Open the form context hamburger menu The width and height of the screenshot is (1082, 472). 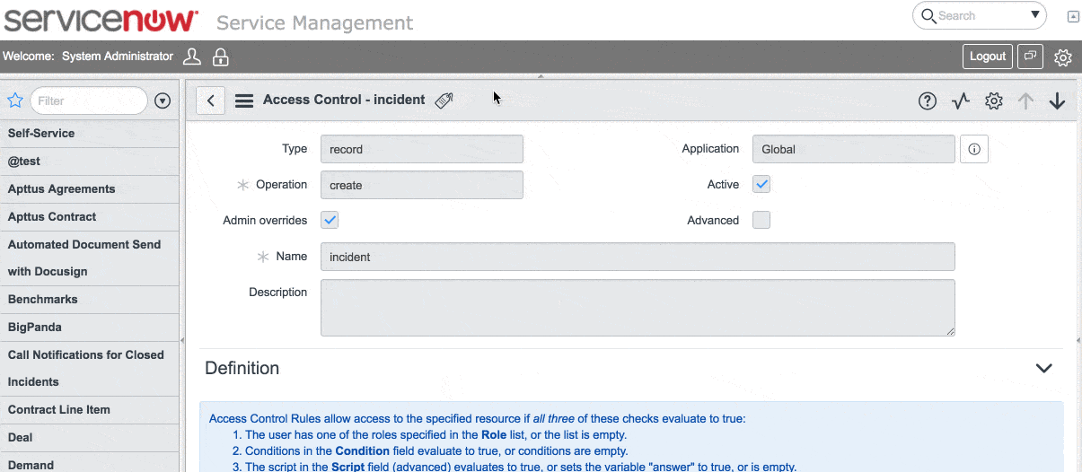pos(243,101)
